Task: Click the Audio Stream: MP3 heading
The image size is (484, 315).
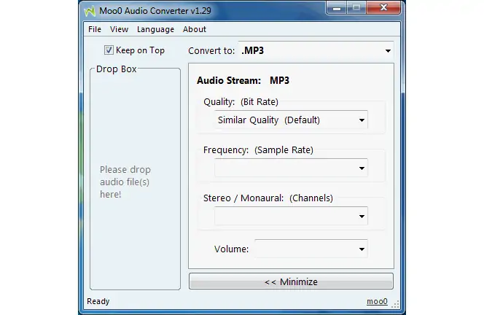Action: pos(243,81)
